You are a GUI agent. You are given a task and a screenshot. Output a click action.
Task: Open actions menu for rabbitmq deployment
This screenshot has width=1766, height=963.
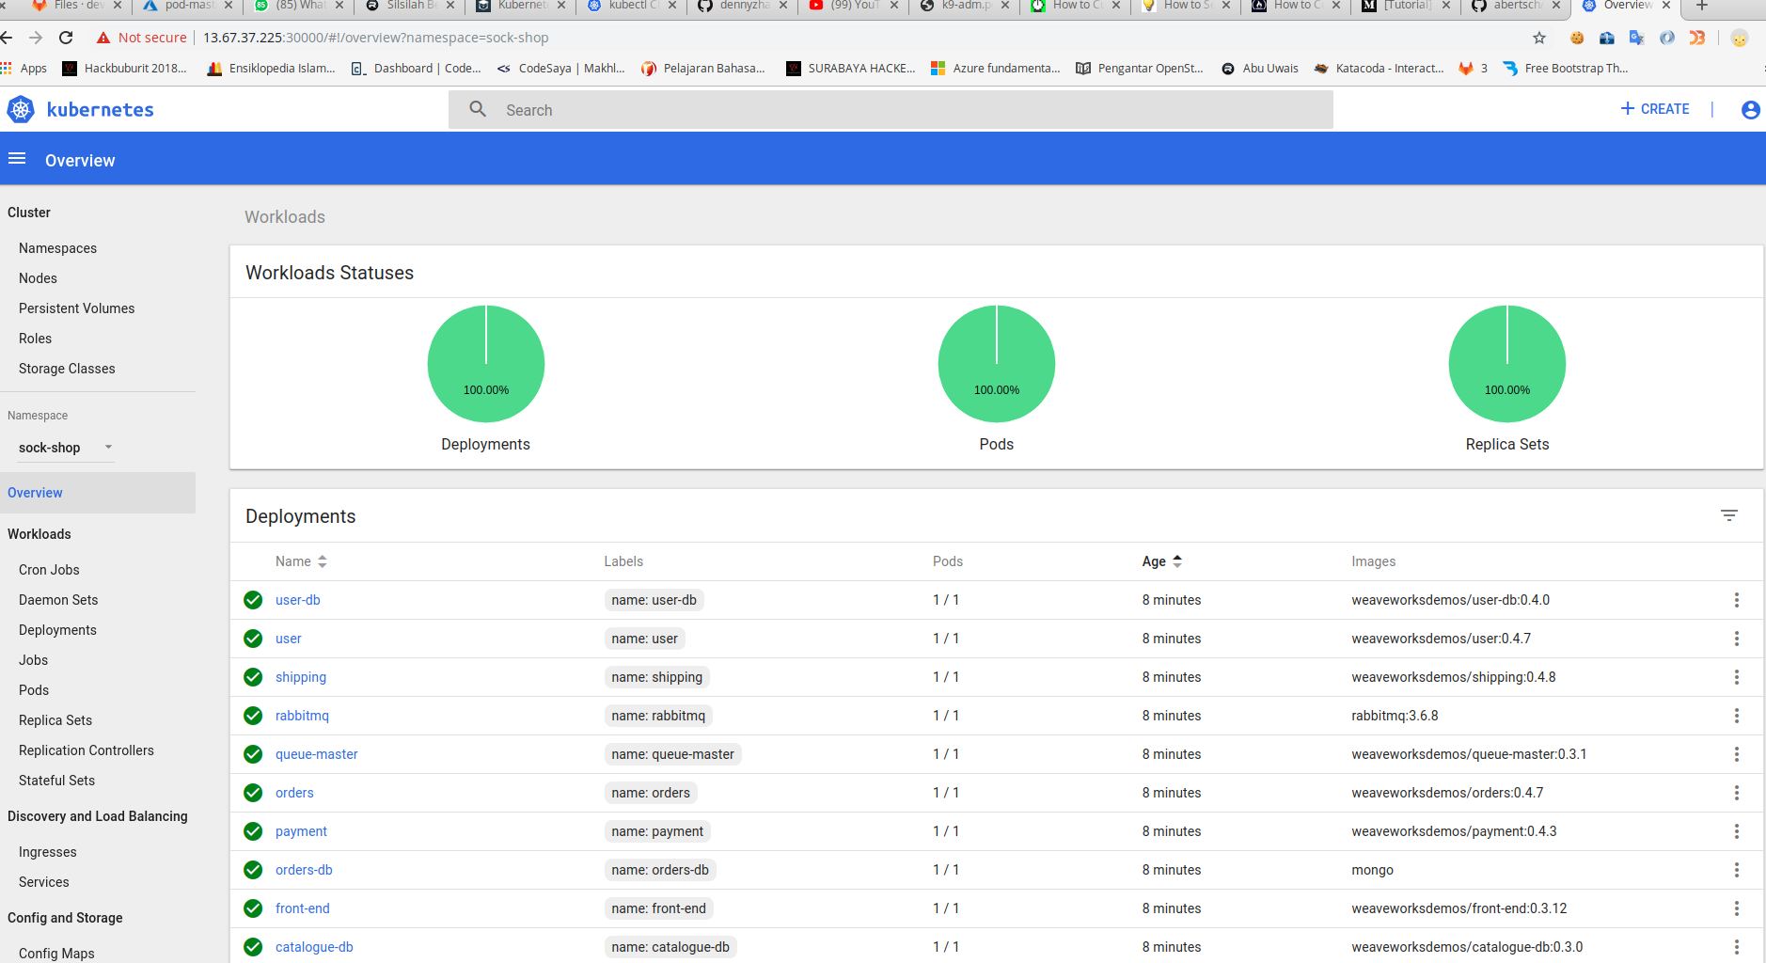pyautogui.click(x=1736, y=716)
